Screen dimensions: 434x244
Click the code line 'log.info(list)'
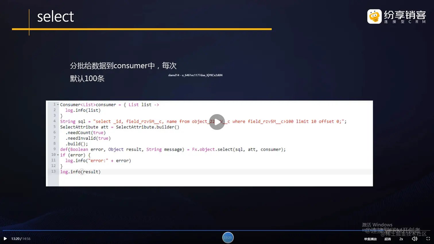[83, 110]
